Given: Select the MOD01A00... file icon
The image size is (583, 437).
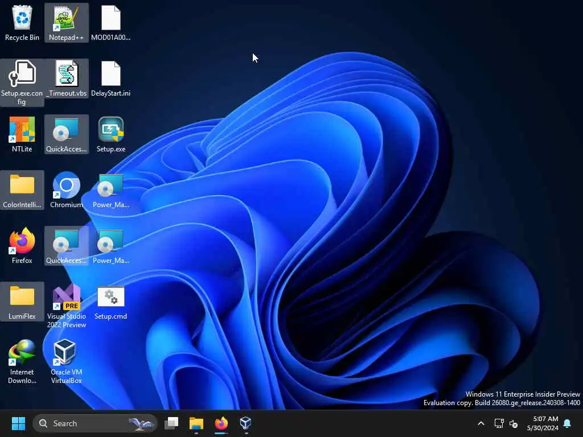Looking at the screenshot, I should [111, 23].
